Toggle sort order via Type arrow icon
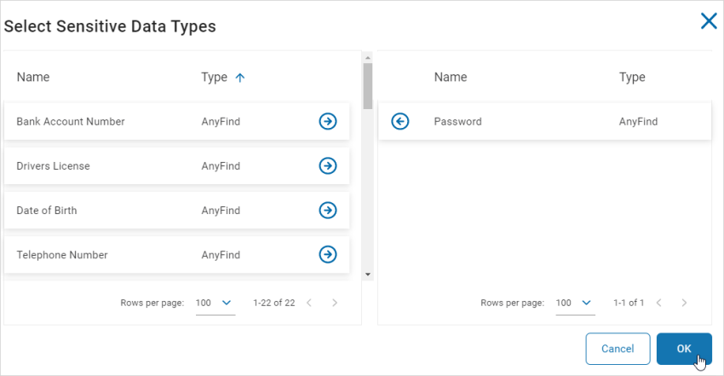 point(239,78)
